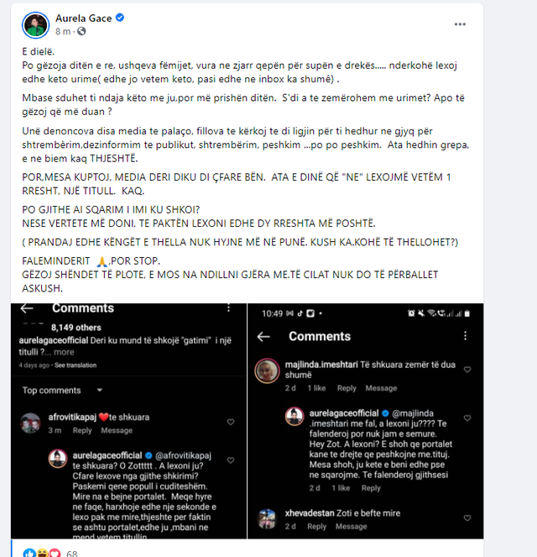Screen dimensions: 537x557
Task: Click the public audience globe icon
Action: [81, 31]
